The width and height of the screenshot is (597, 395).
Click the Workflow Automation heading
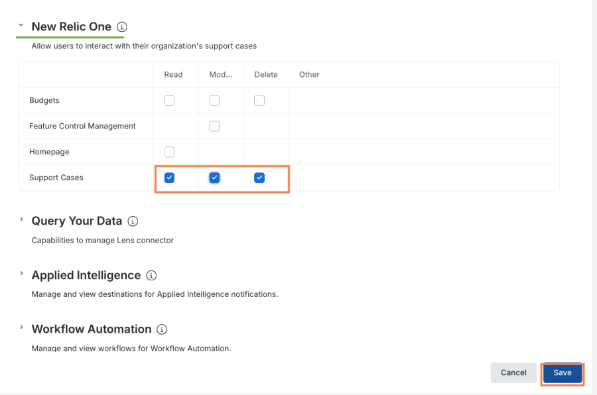92,329
